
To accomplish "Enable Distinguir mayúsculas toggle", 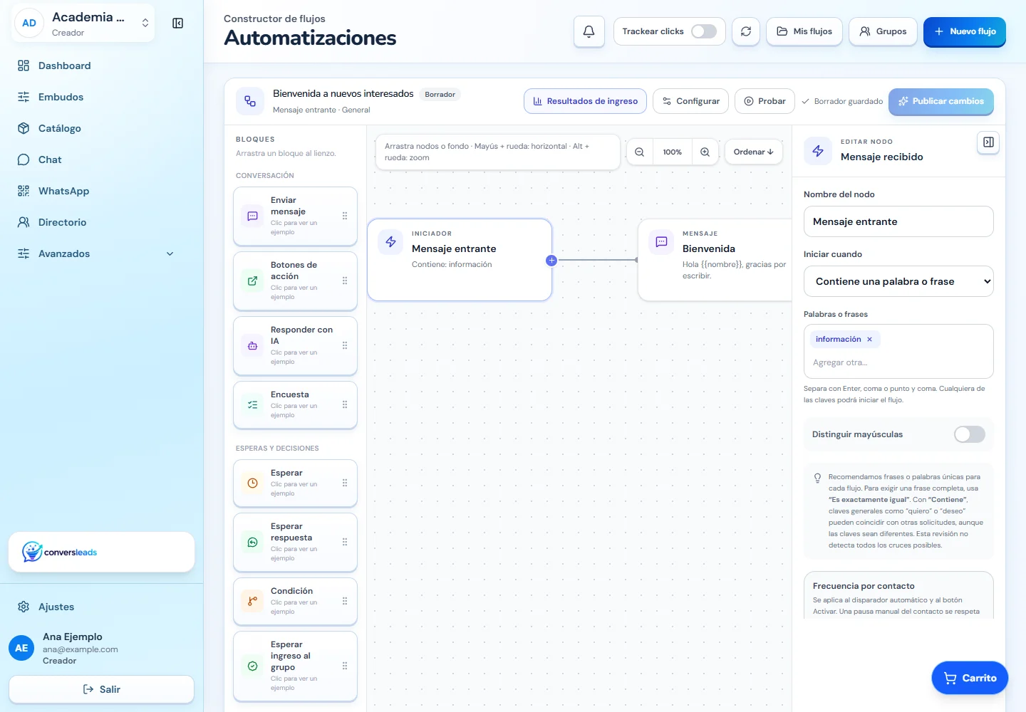I will pyautogui.click(x=969, y=434).
